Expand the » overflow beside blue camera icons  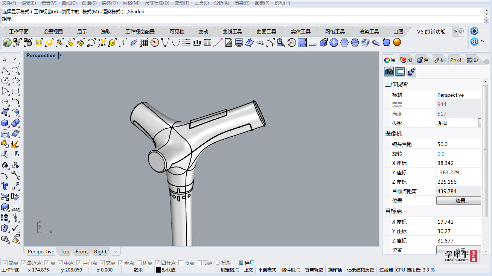483,41
